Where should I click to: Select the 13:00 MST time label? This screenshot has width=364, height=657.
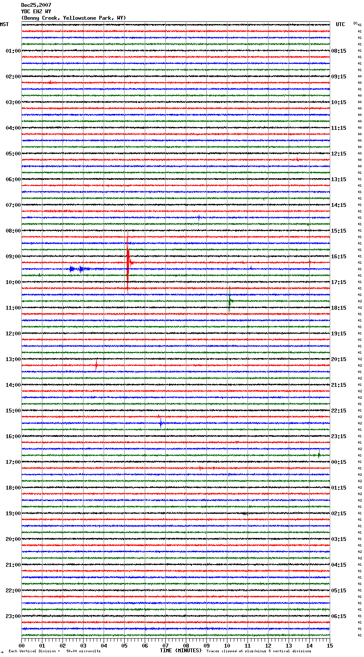pos(13,359)
